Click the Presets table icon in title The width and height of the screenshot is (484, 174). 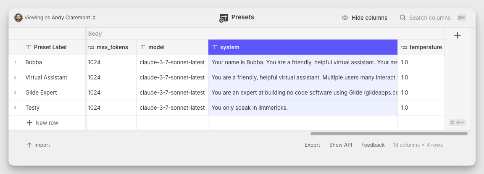click(x=224, y=18)
